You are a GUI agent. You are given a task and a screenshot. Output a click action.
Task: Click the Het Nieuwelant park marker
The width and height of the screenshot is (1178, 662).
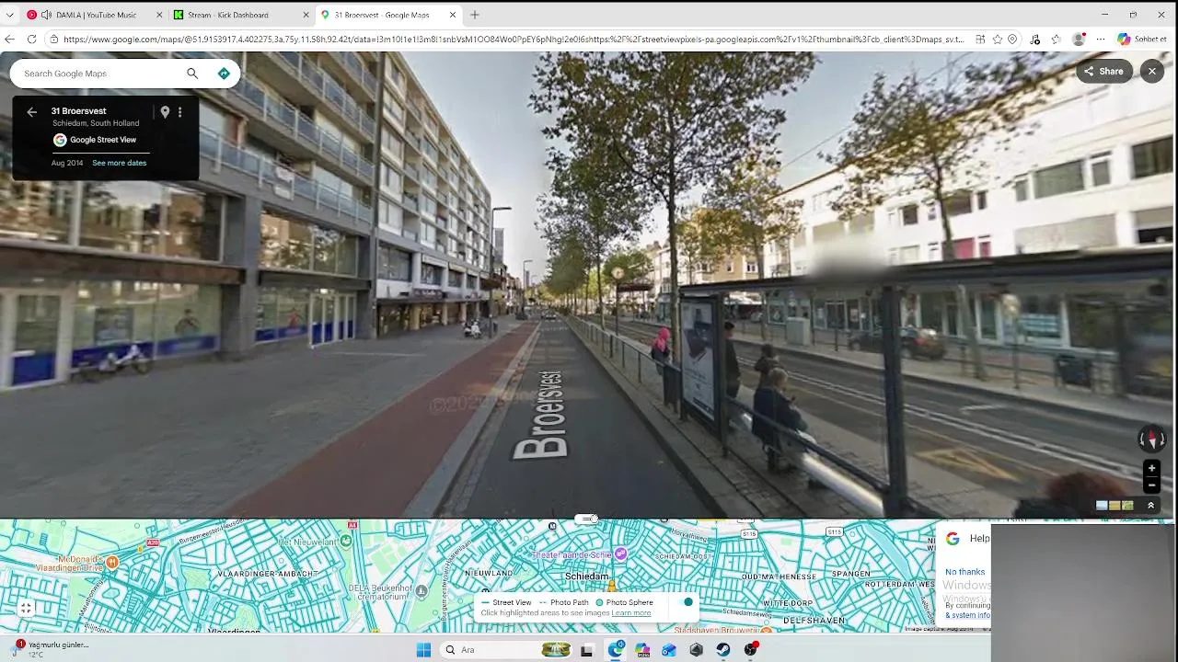346,542
